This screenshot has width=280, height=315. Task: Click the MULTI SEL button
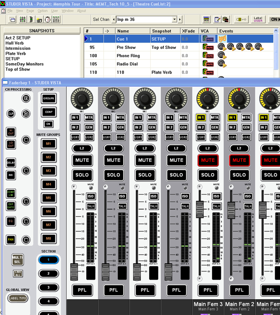click(x=17, y=260)
